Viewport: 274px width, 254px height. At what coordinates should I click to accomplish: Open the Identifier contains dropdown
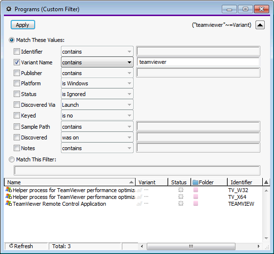(x=97, y=52)
